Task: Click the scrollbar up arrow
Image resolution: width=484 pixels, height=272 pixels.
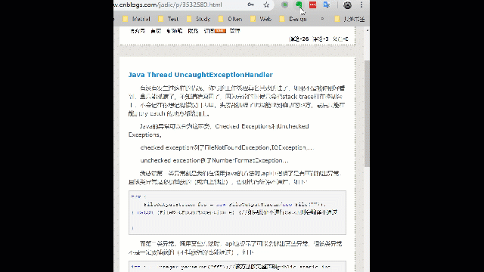Action: [x=367, y=30]
